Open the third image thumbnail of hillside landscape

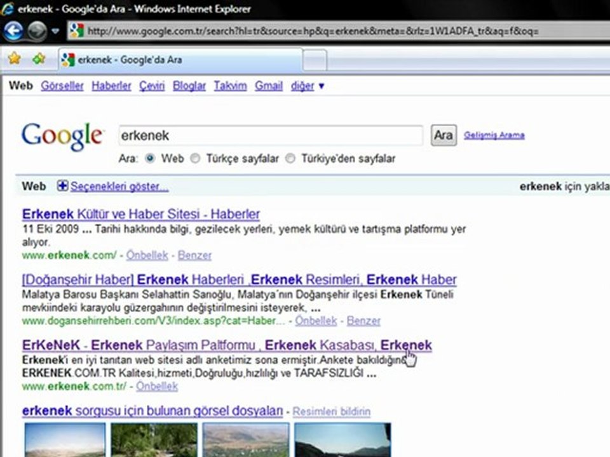(x=246, y=440)
